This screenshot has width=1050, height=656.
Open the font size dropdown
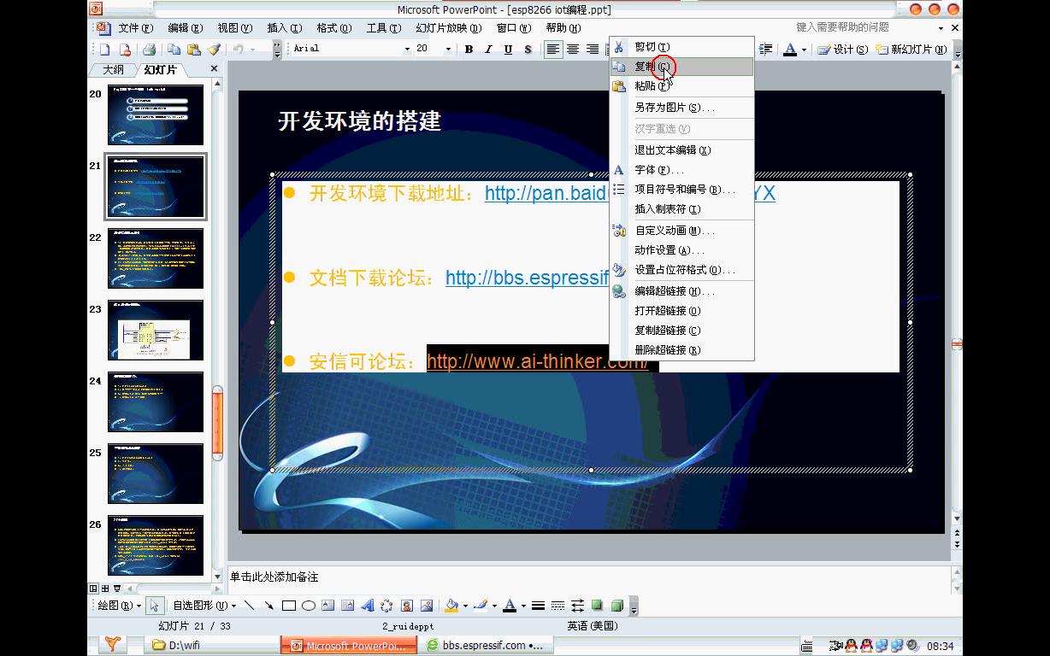(448, 49)
